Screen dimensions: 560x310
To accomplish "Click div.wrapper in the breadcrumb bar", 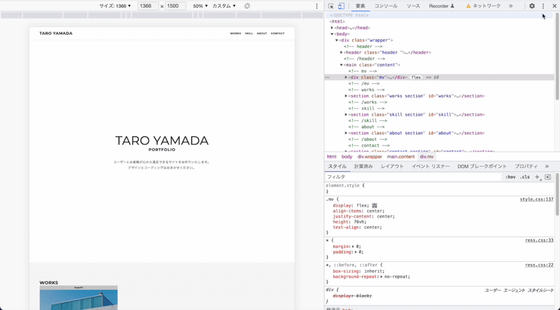I will 370,157.
